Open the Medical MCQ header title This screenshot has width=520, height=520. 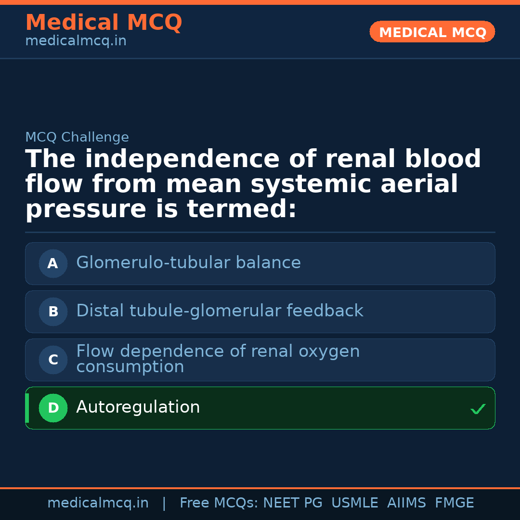tap(104, 23)
